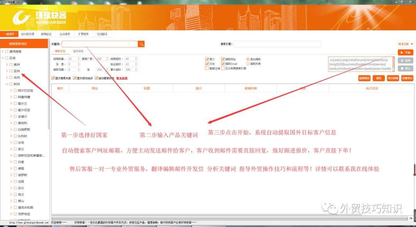This screenshot has width=416, height=227.
Task: Click the up arrow on the 线程数量 spinner
Action: click(x=79, y=58)
